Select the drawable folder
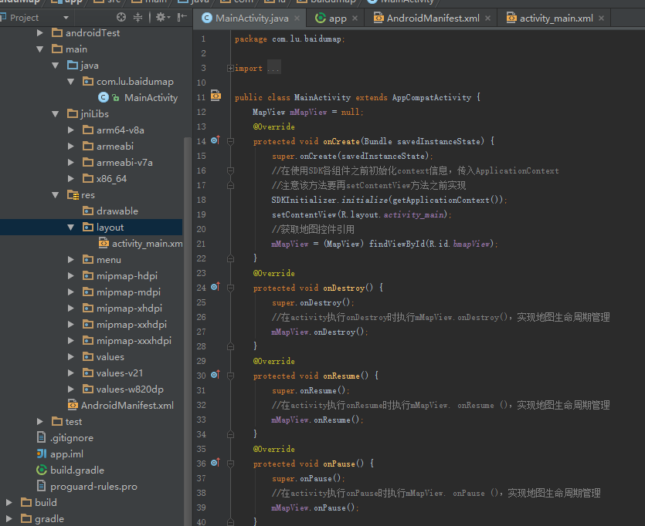Image resolution: width=645 pixels, height=526 pixels. click(110, 211)
